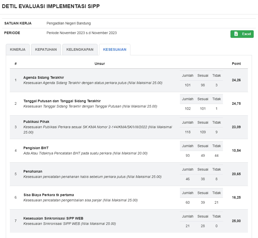Screen dimensions: 258x238
Task: Click Sisa Biaya Perkara tk pertama
Action: point(49,195)
